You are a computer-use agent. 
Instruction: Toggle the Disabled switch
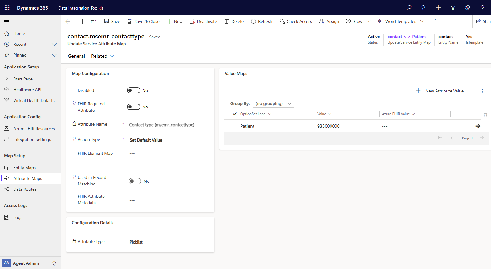pyautogui.click(x=134, y=90)
